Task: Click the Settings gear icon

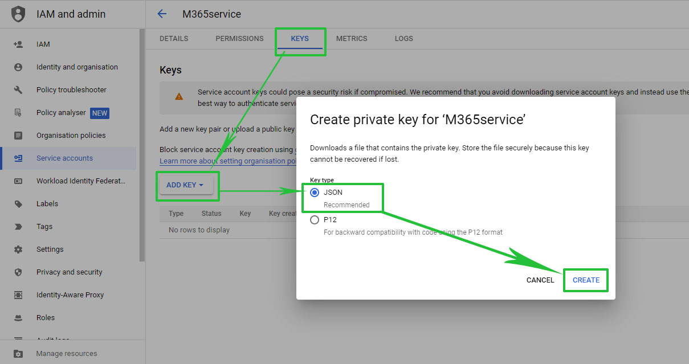Action: point(18,250)
